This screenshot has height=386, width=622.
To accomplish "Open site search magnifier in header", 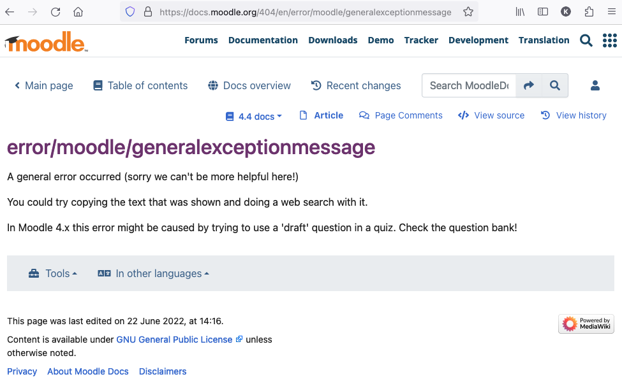I will pos(586,40).
